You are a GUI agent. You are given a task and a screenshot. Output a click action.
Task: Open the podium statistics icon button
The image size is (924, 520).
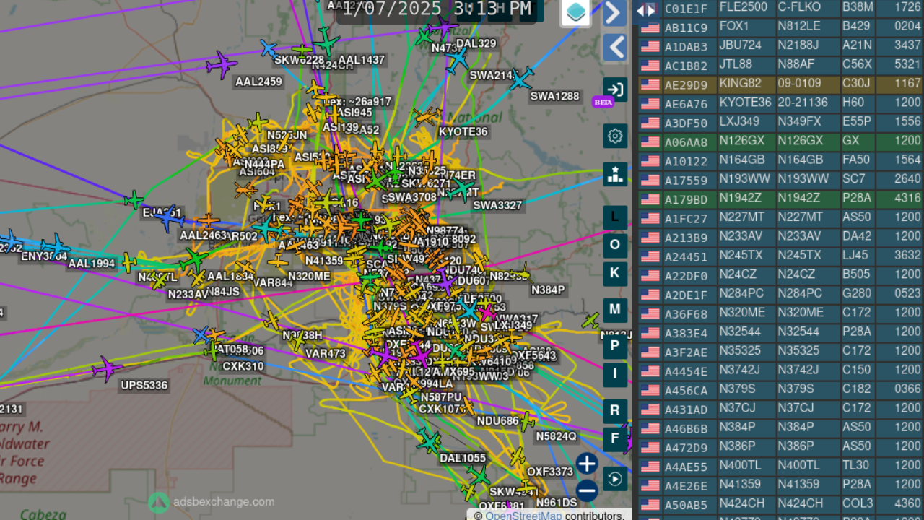click(615, 174)
